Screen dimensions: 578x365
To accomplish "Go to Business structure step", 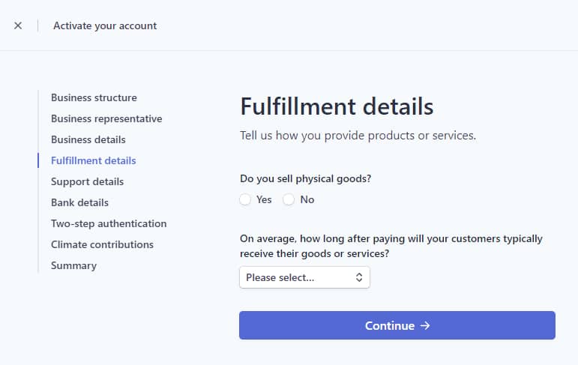I will coord(94,97).
